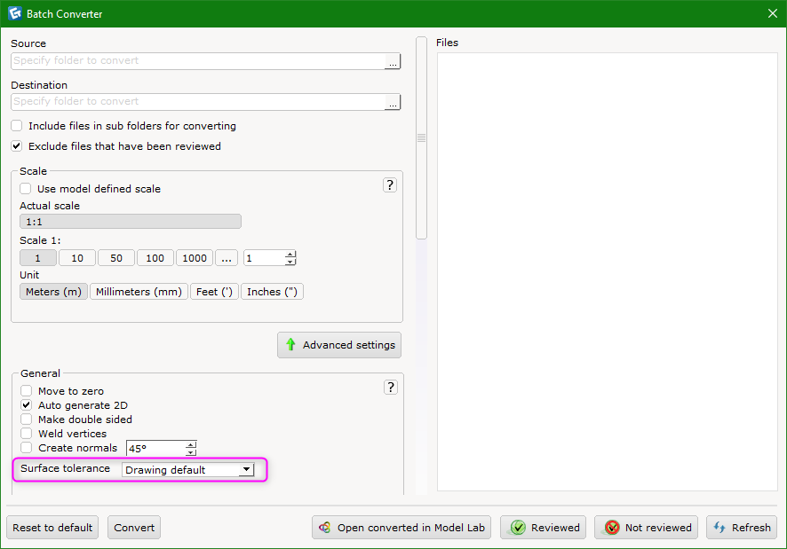Image resolution: width=787 pixels, height=549 pixels.
Task: Select scale preset 1
Action: (x=38, y=258)
